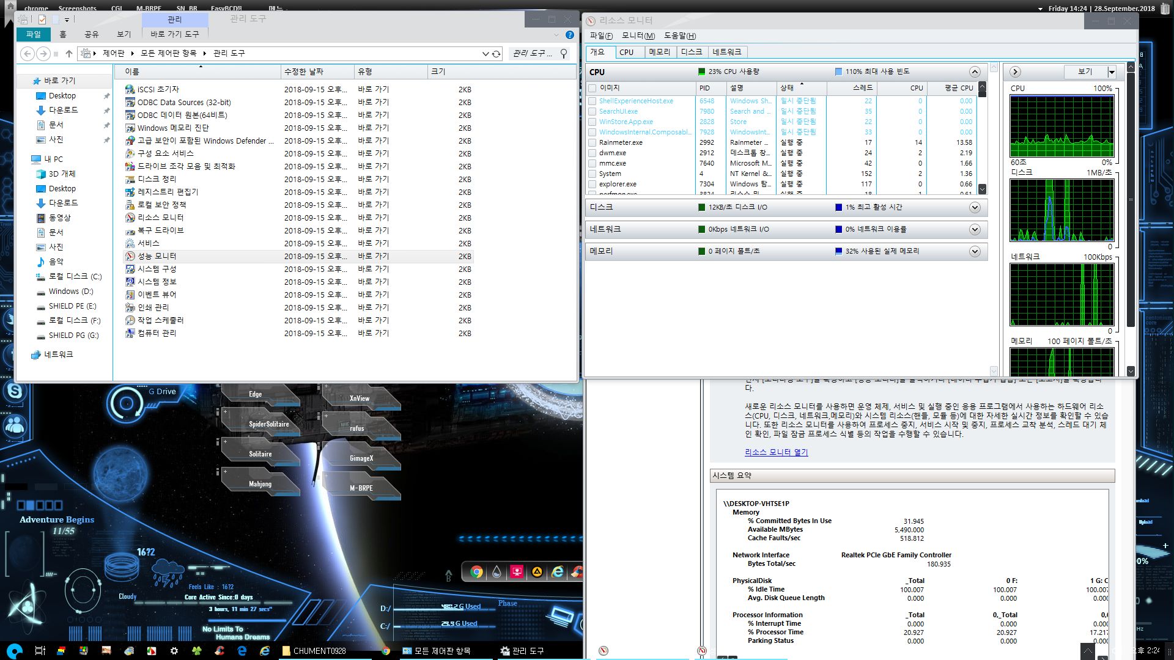This screenshot has width=1174, height=660.
Task: Select 드라이브 조각 모음 및 최적화 icon
Action: [130, 166]
